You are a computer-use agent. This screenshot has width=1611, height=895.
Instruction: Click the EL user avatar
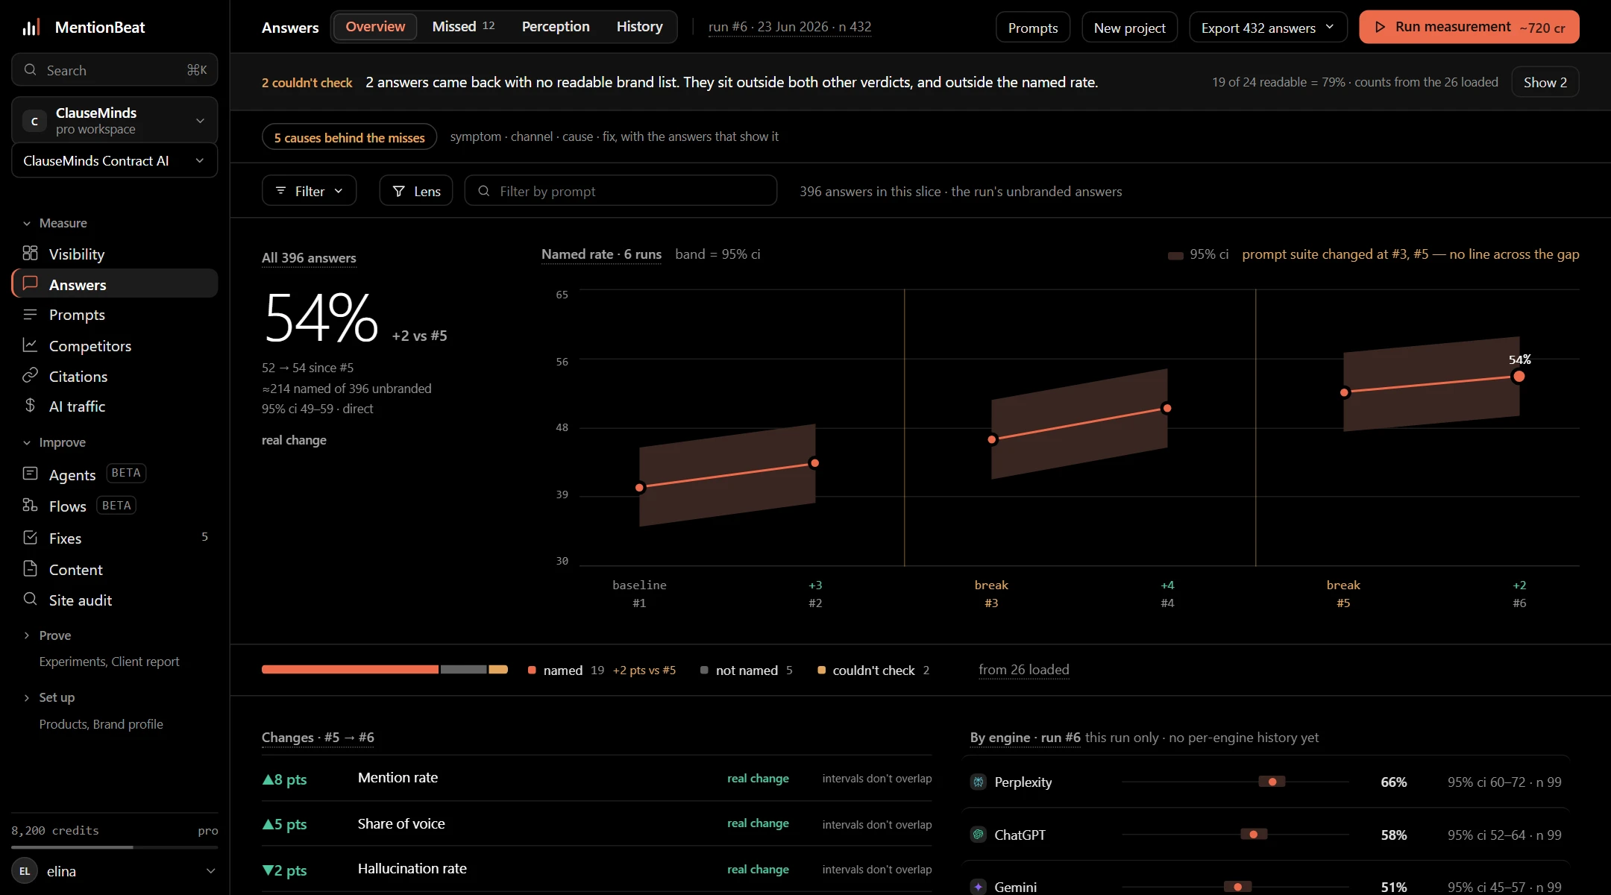pyautogui.click(x=25, y=871)
